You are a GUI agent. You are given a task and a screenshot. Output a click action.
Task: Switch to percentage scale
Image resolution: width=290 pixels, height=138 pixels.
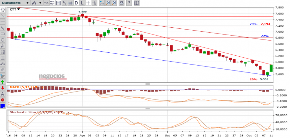tap(64, 3)
